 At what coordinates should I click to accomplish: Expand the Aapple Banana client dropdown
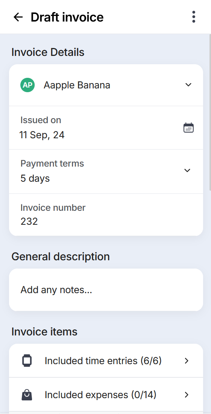188,85
